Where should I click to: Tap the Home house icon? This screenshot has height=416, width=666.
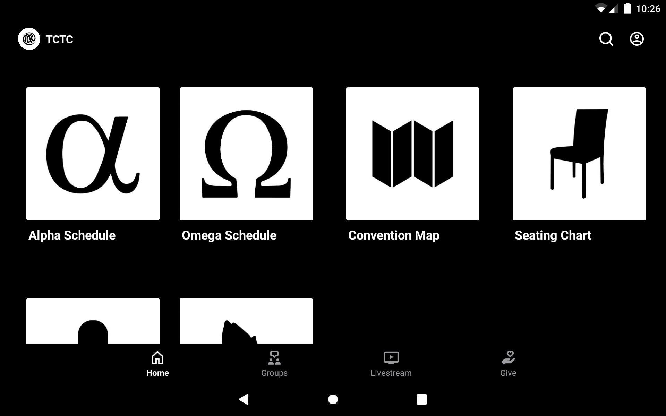click(x=157, y=358)
